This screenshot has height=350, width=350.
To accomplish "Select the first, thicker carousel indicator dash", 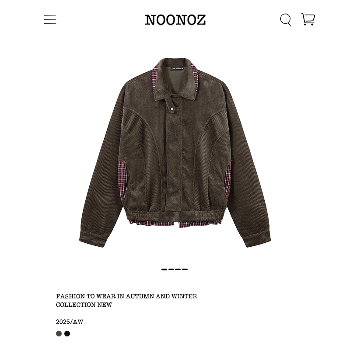I will [164, 269].
